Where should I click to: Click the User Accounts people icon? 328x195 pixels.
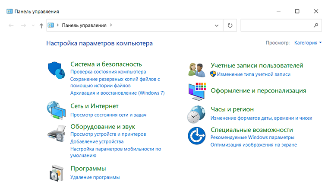click(x=197, y=70)
